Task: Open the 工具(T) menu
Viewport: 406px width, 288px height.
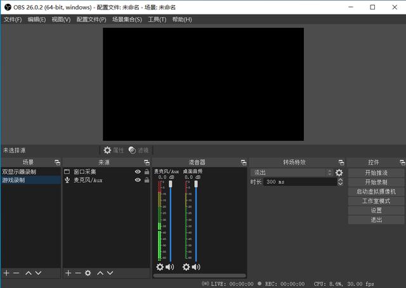Action: [157, 20]
